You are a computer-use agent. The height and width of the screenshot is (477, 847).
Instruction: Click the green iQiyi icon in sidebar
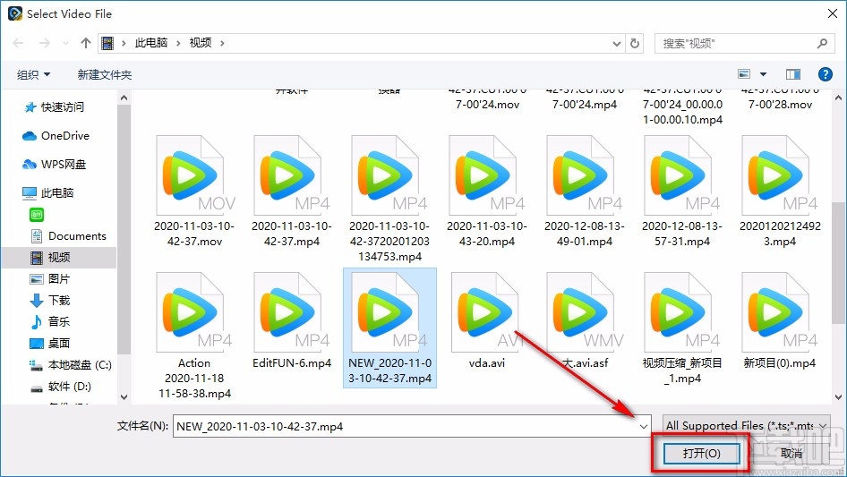click(x=37, y=215)
